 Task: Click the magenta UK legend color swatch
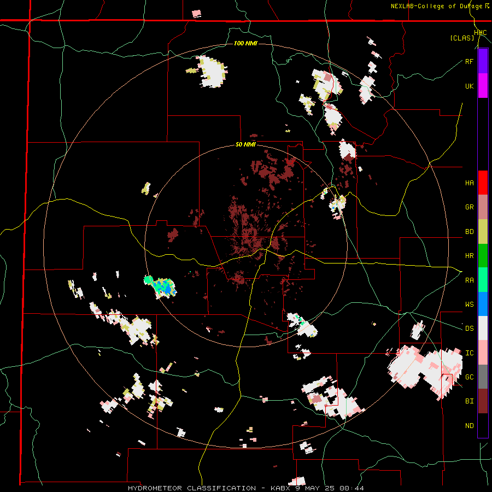coord(483,86)
